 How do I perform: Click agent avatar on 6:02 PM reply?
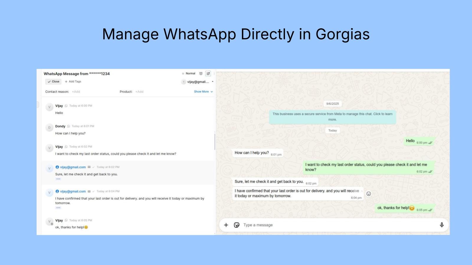point(49,169)
